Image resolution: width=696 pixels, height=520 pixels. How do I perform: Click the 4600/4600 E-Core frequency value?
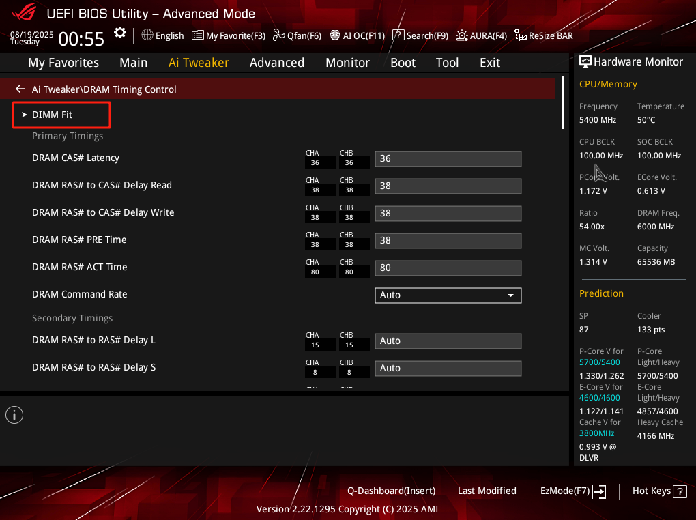[x=599, y=398]
